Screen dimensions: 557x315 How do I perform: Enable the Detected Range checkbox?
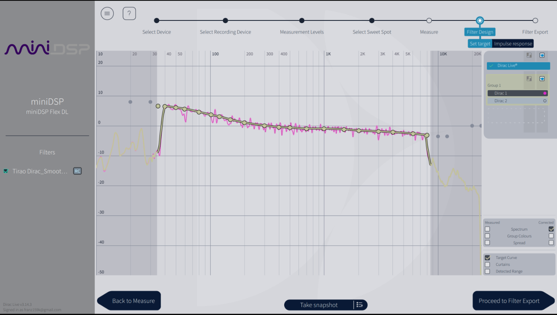[487, 271]
